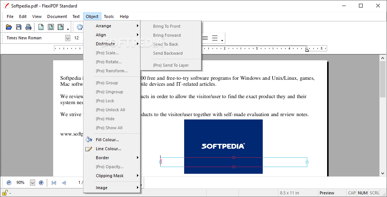Click the Save floppy disk icon
This screenshot has width=387, height=197.
tap(19, 27)
